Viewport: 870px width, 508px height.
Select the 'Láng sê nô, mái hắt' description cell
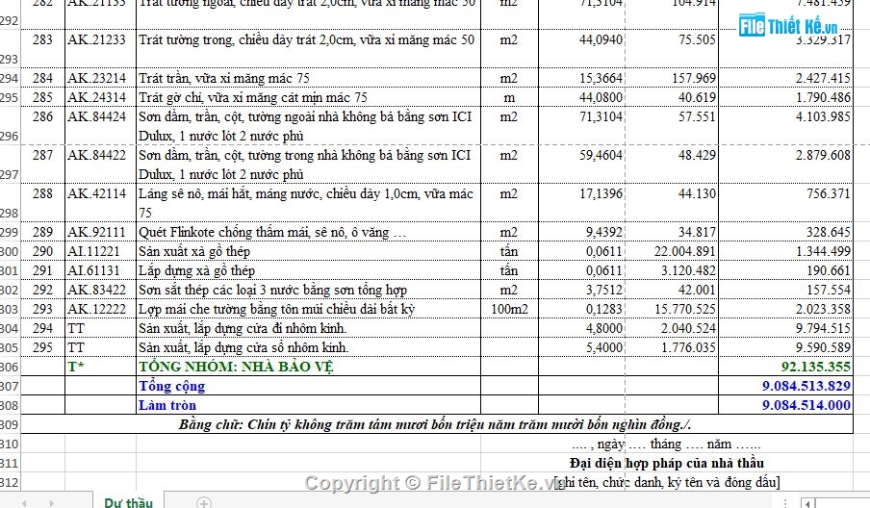click(x=309, y=203)
